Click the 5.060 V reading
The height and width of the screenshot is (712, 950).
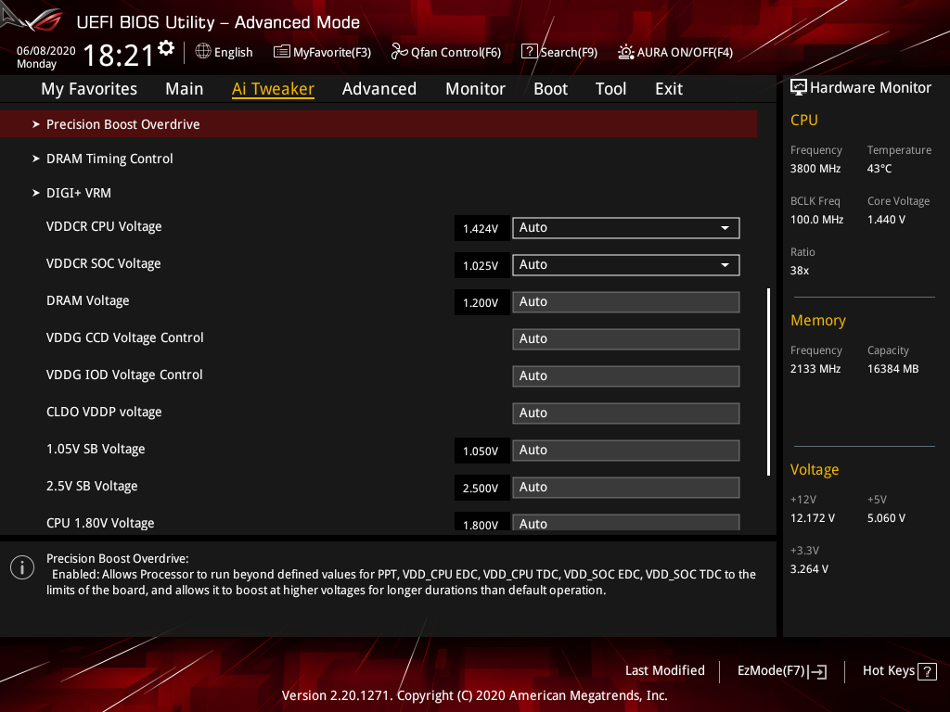(886, 518)
